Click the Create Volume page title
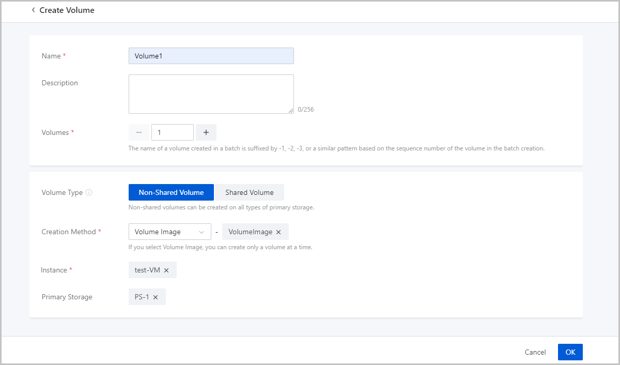The image size is (620, 365). [x=67, y=10]
